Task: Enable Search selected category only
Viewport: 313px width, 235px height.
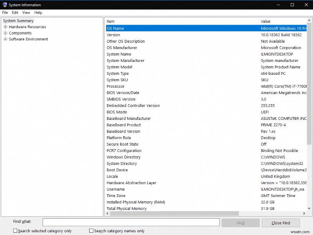Action: [x=16, y=230]
